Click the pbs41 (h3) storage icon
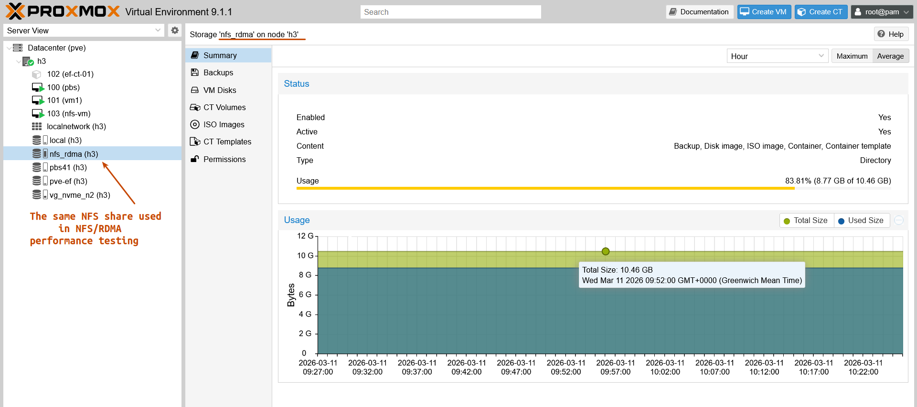The width and height of the screenshot is (917, 407). (40, 167)
